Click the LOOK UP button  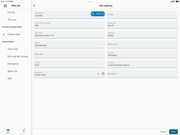[x=98, y=14]
